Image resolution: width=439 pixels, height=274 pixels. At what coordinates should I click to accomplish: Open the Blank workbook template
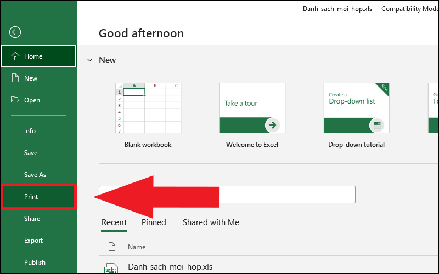coord(148,108)
